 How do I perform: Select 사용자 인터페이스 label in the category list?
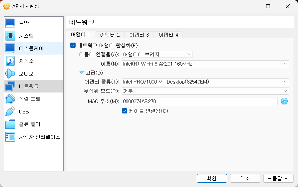(40, 137)
